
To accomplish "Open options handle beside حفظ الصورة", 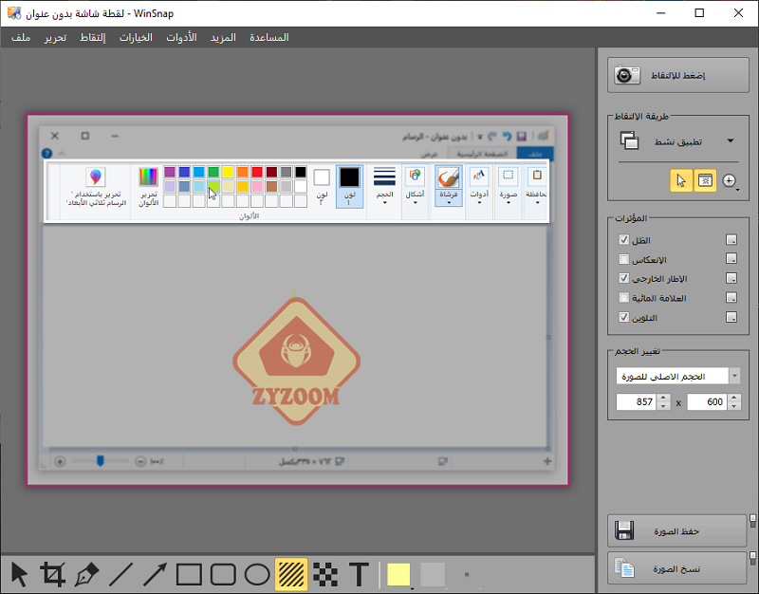I will pos(752,521).
